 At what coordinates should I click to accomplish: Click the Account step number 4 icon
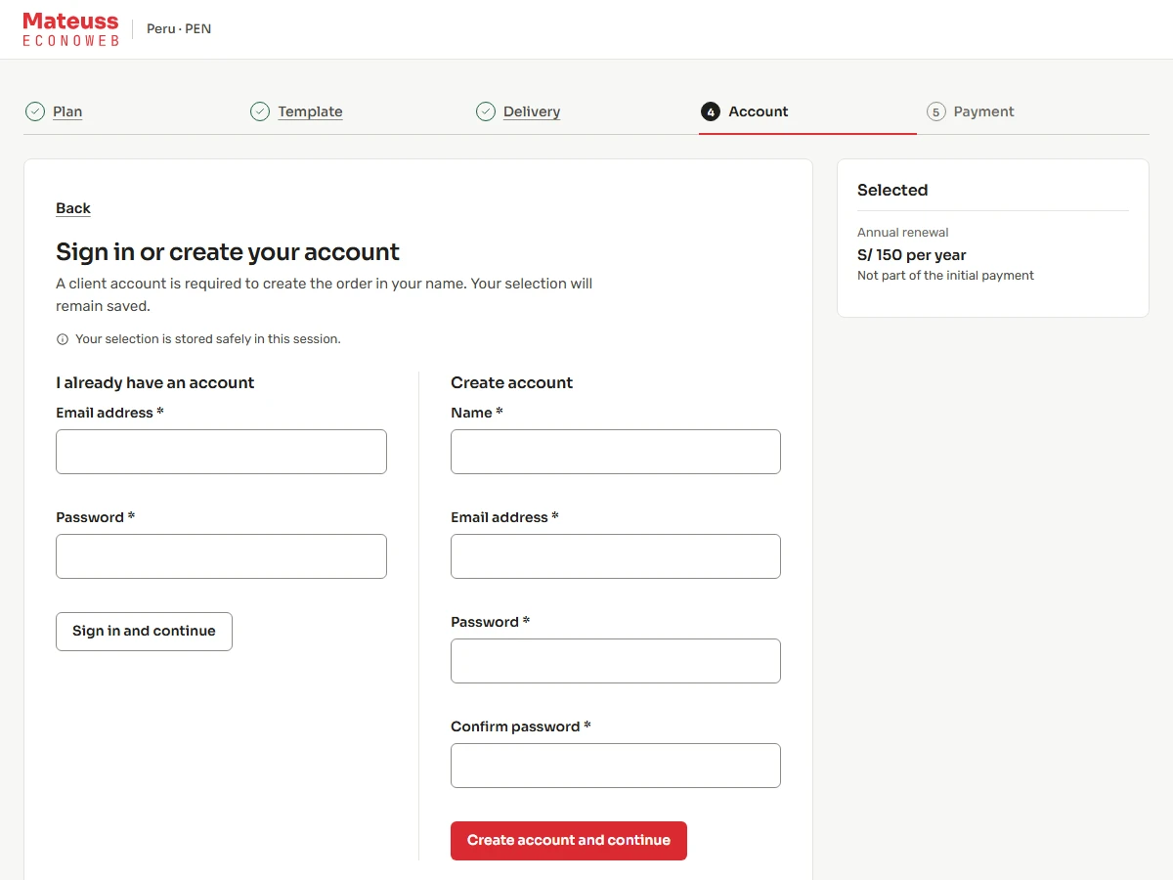(711, 111)
